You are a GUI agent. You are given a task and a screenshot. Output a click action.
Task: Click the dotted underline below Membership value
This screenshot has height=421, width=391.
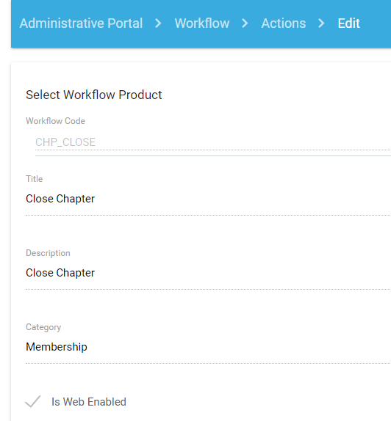tap(208, 363)
